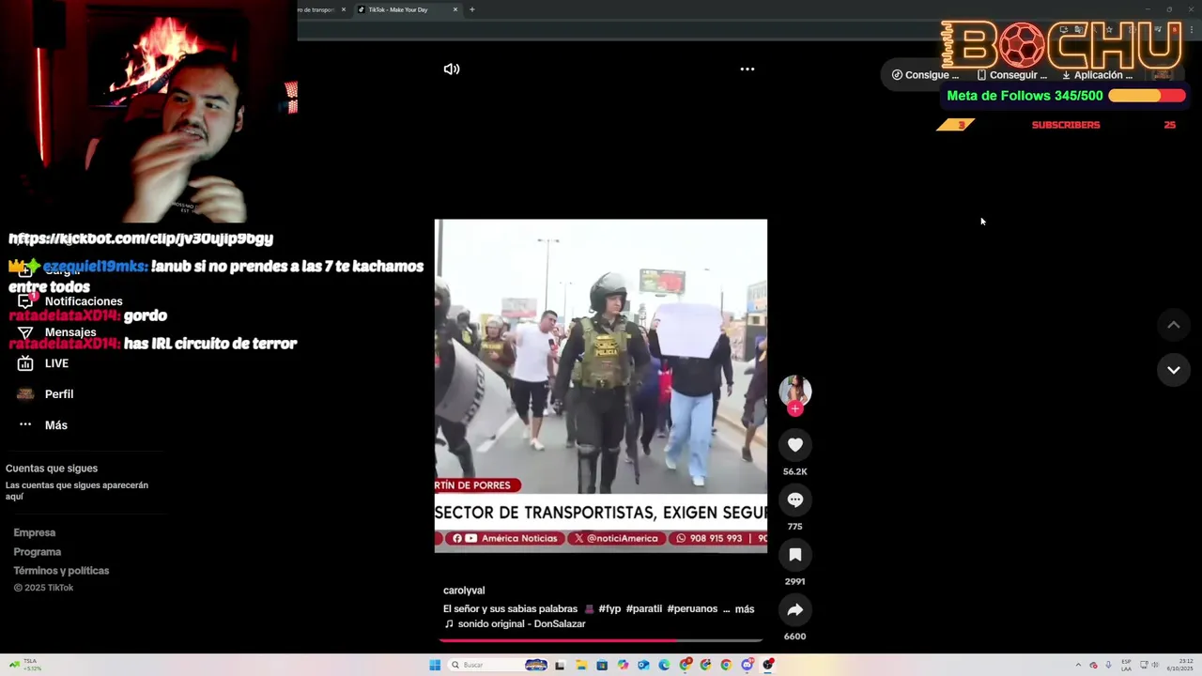Close the transport news browser tab
This screenshot has height=676, width=1202.
click(x=344, y=9)
